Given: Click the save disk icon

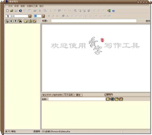Looking at the screenshot, I should click(x=16, y=11).
